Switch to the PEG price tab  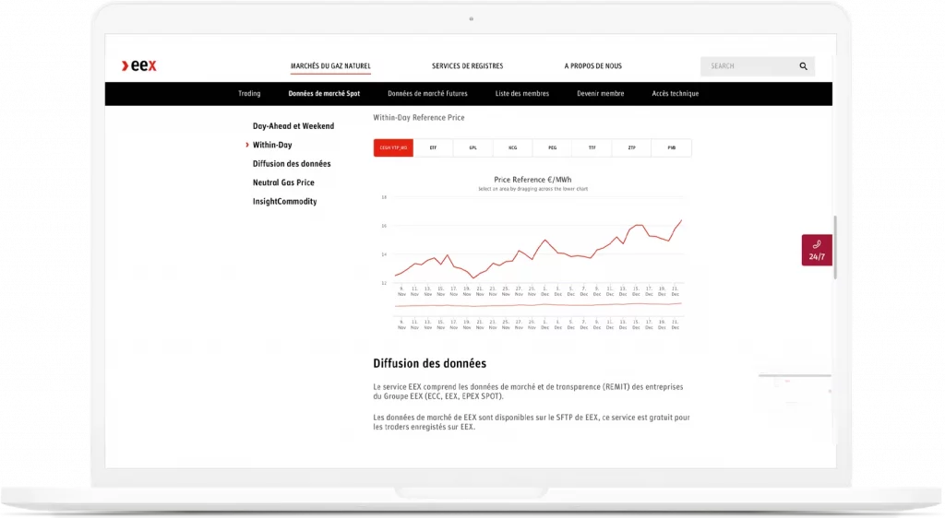coord(552,148)
